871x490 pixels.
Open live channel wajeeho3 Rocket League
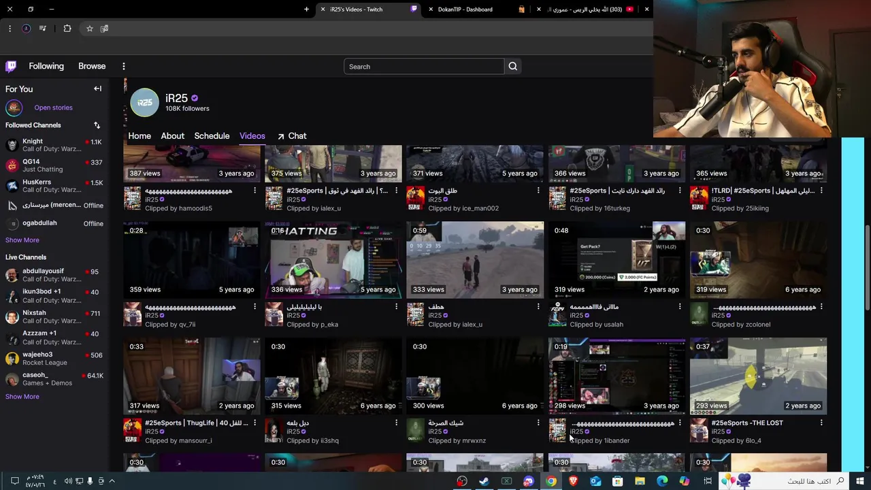tap(54, 359)
